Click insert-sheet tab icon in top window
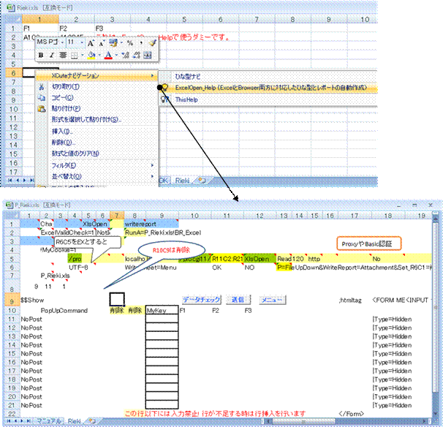 [202, 181]
